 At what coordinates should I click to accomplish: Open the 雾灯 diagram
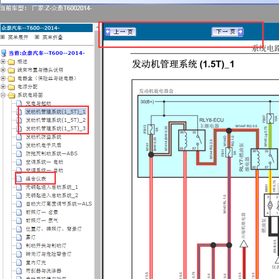pos(31,237)
